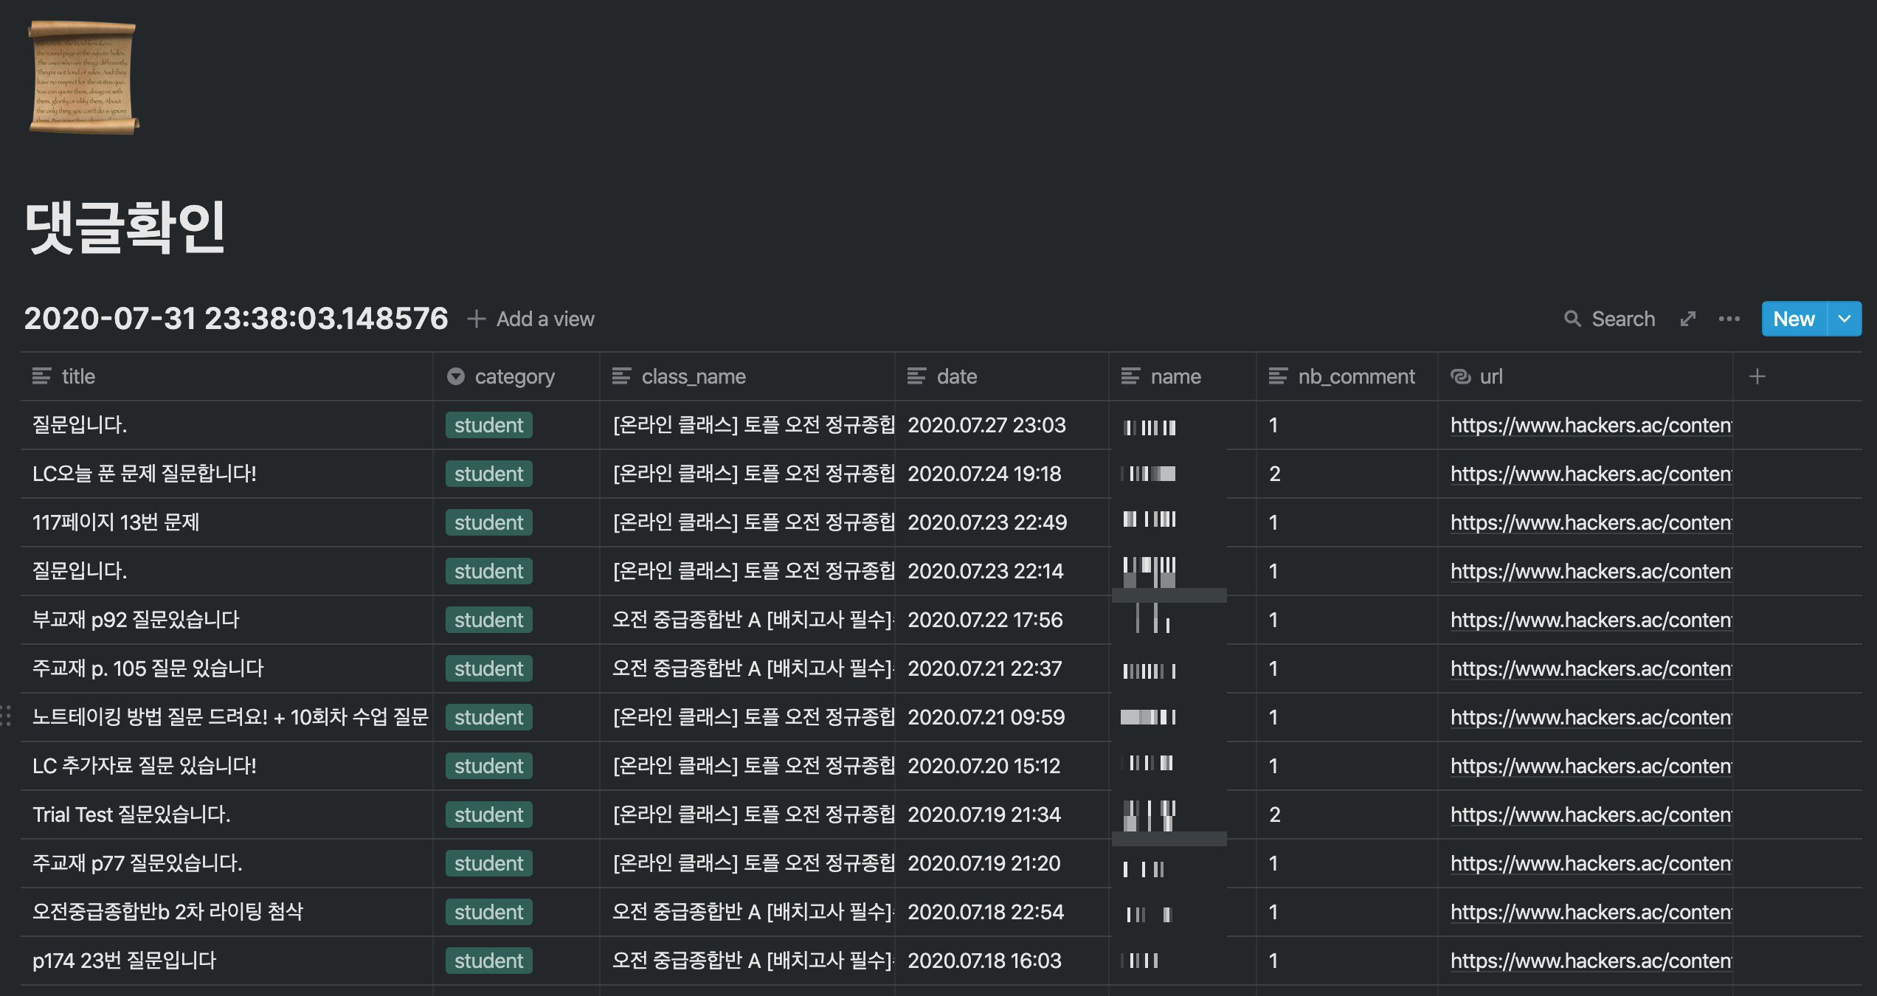
Task: Click the Search field label
Action: [1623, 319]
